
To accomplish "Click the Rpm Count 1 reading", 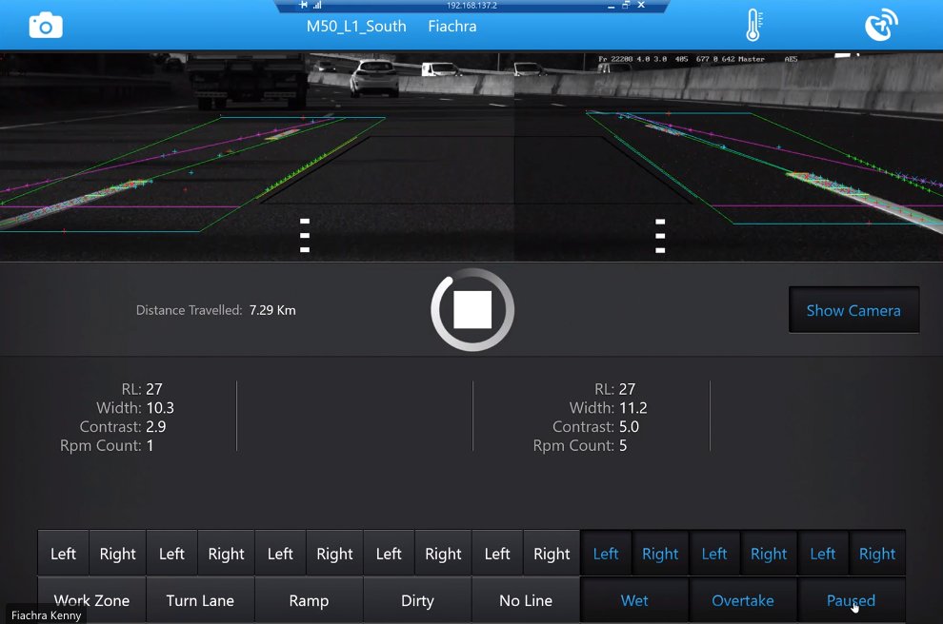I will point(107,445).
